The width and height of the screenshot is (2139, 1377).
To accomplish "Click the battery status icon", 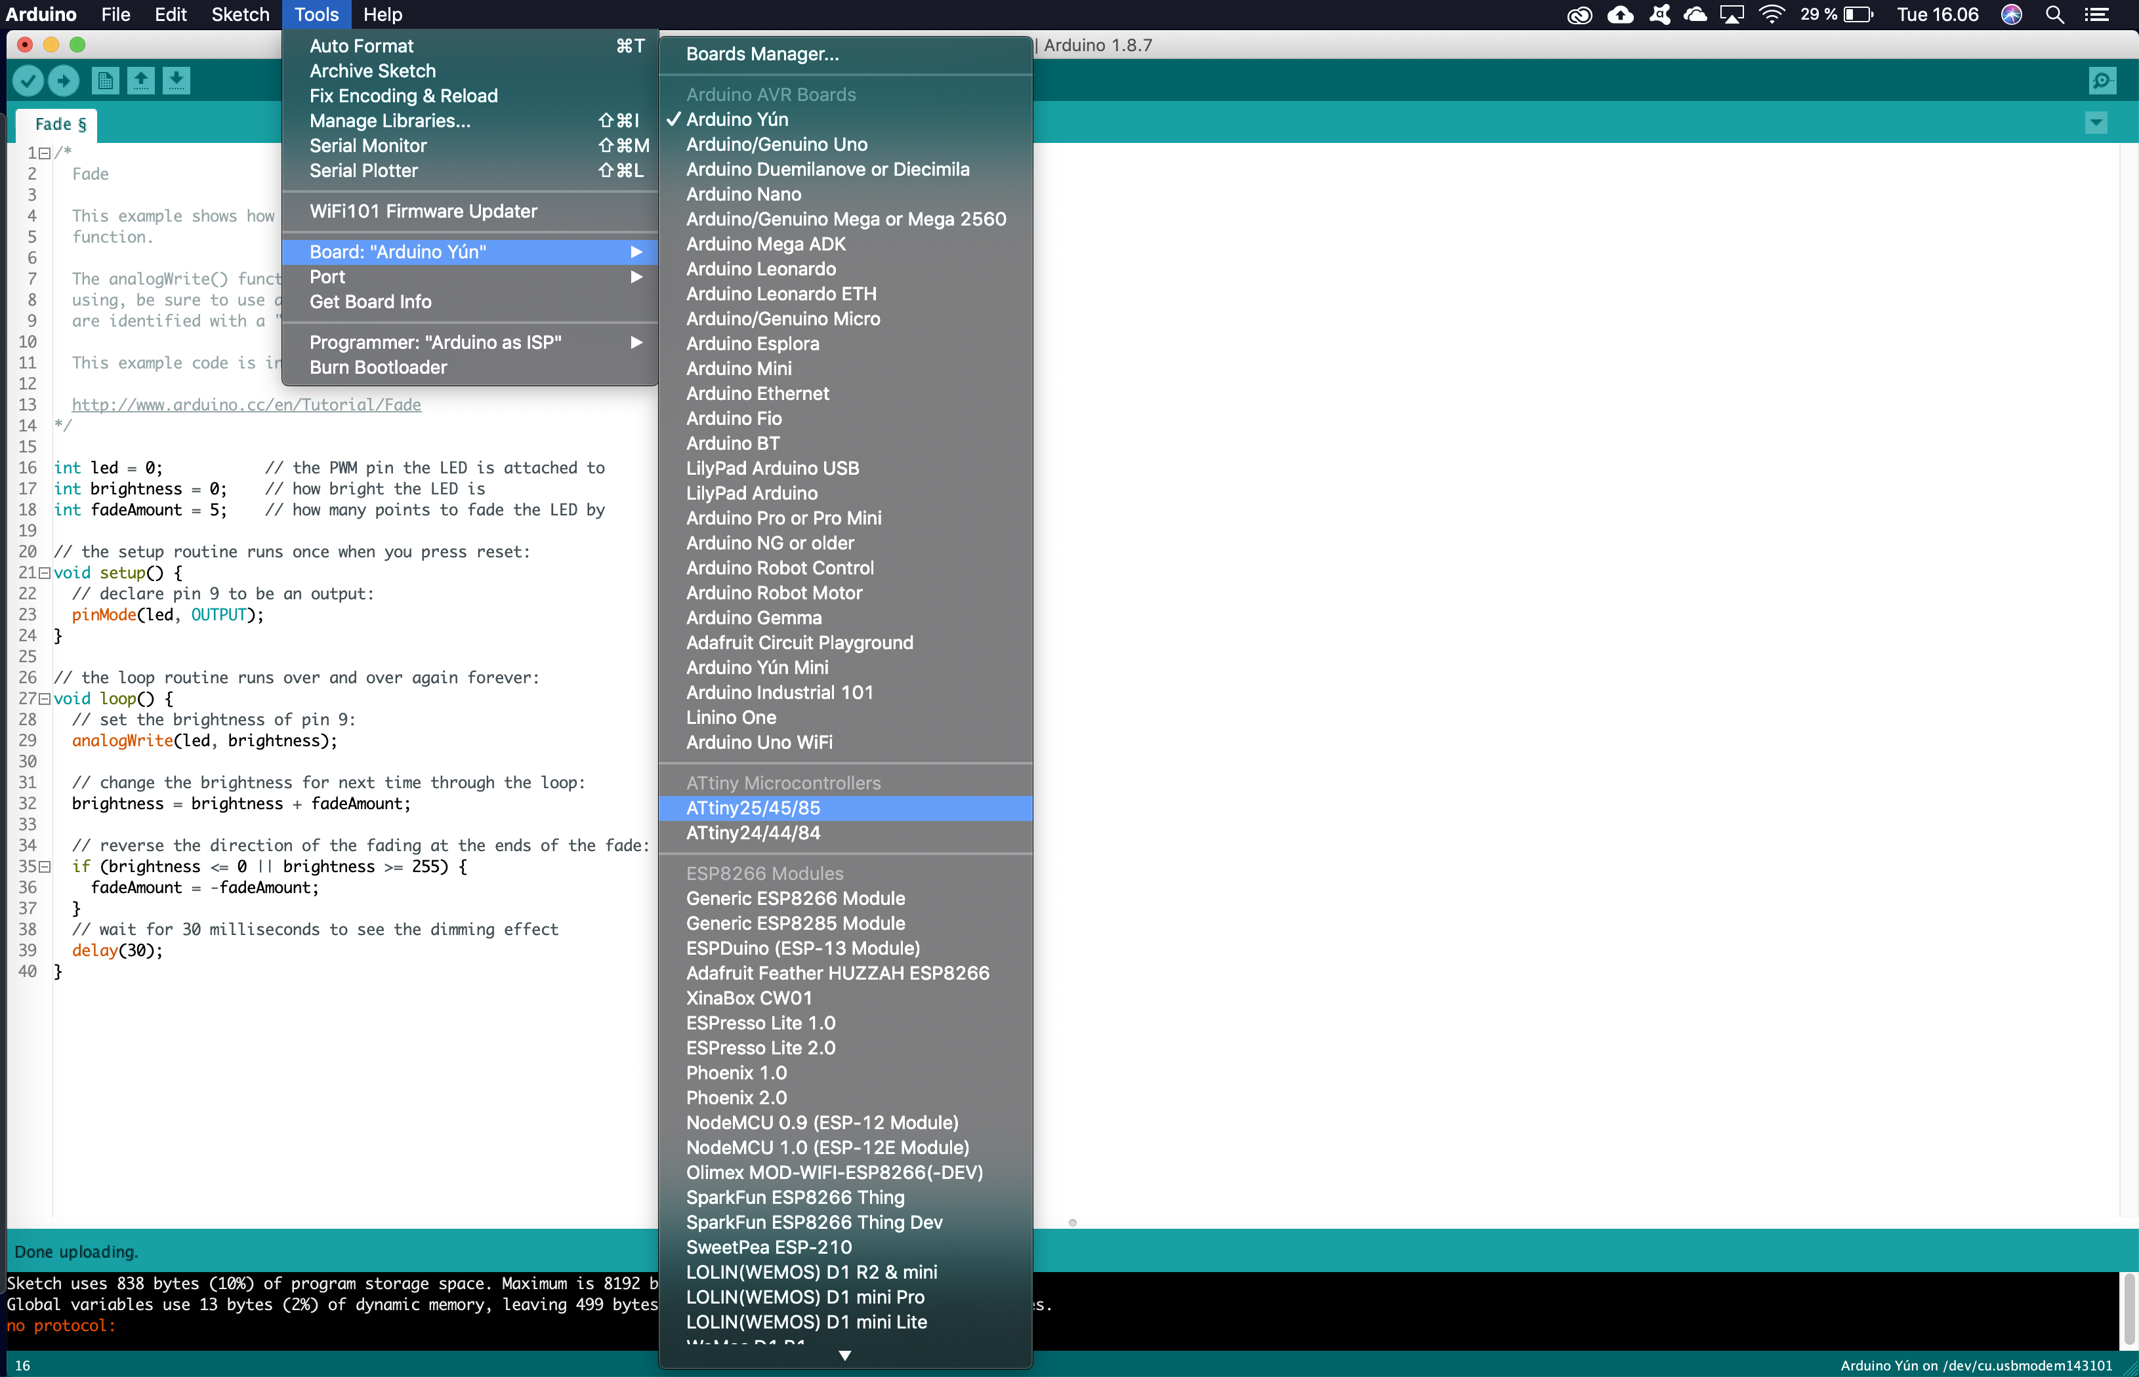I will [x=1858, y=14].
